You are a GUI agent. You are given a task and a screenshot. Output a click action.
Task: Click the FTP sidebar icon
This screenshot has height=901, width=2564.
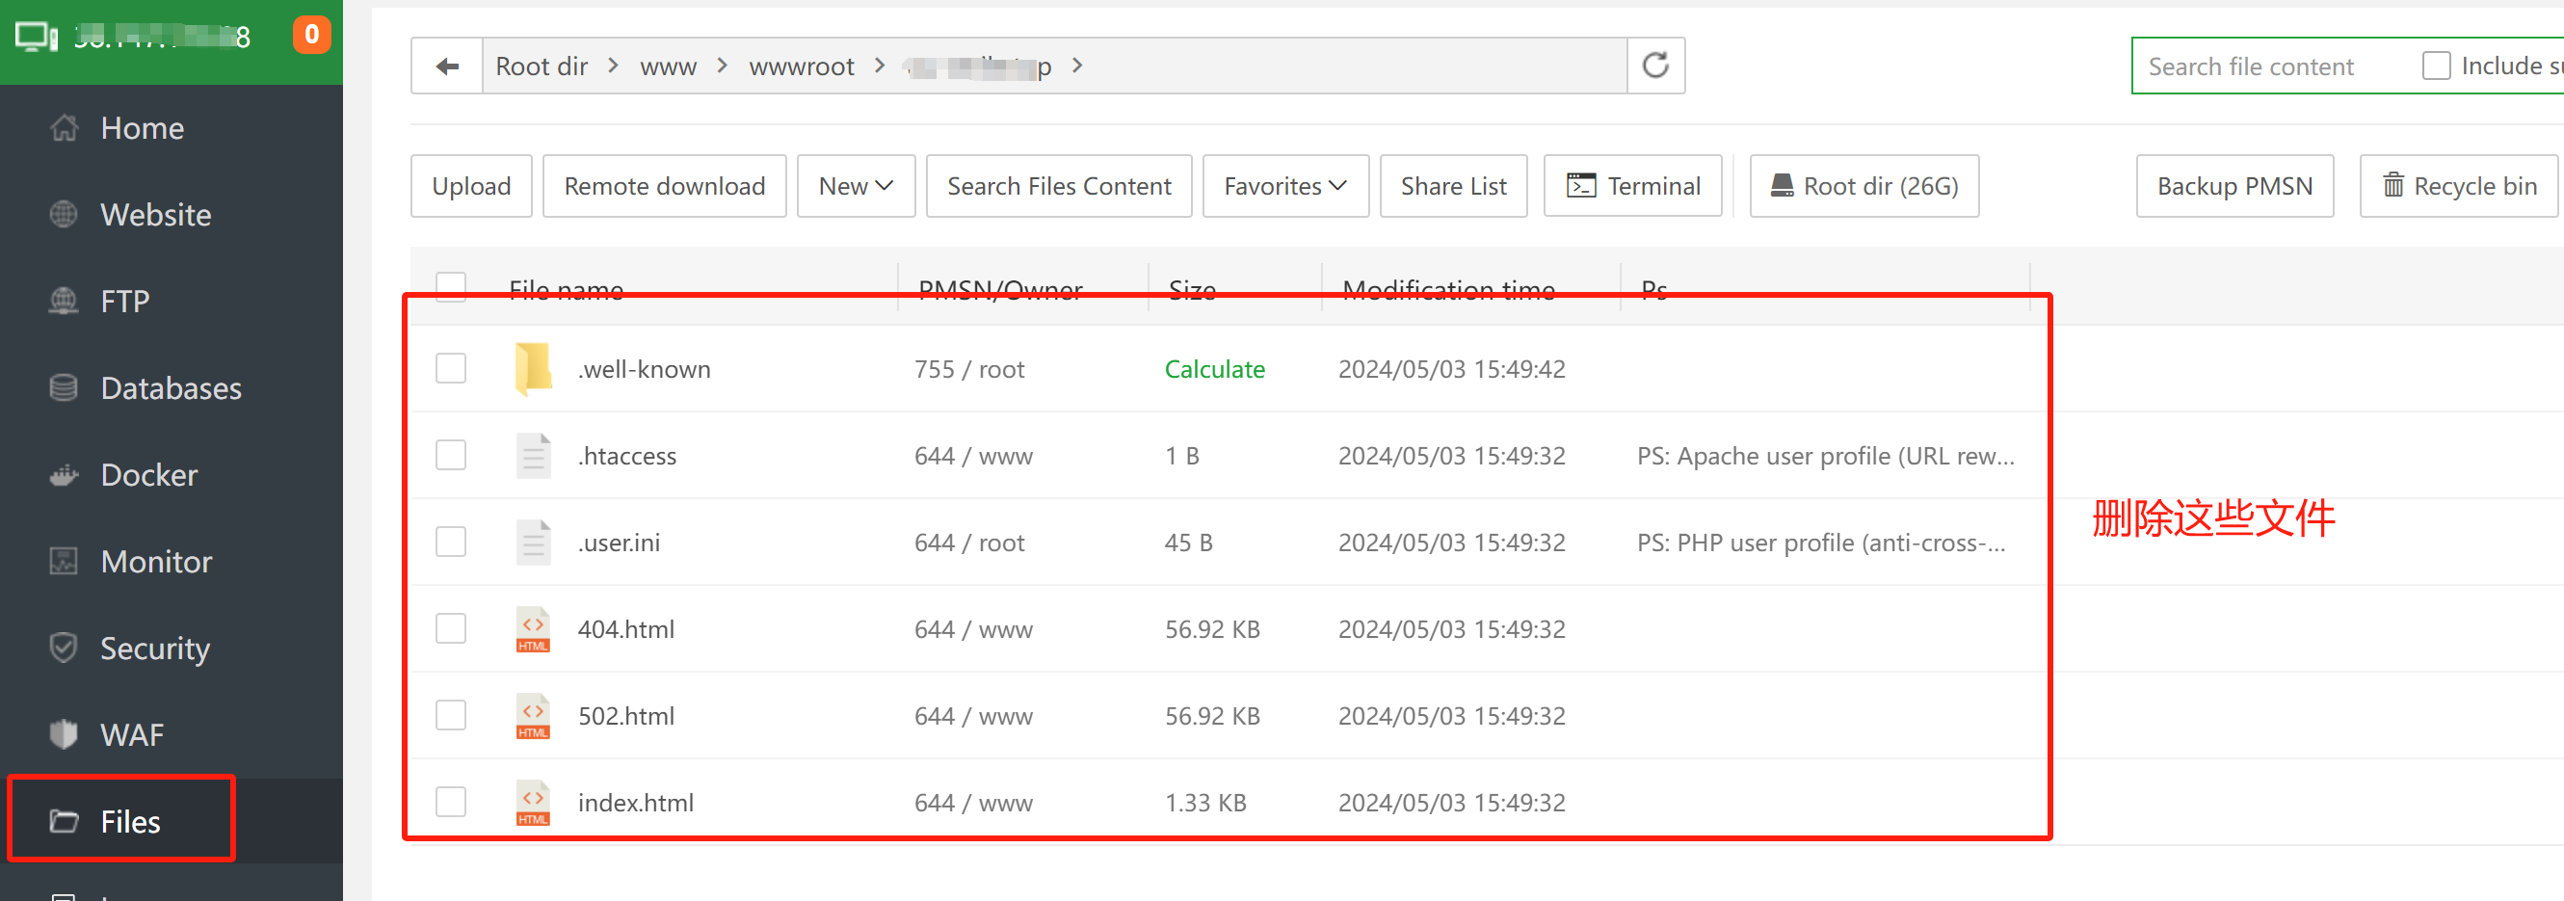[64, 301]
